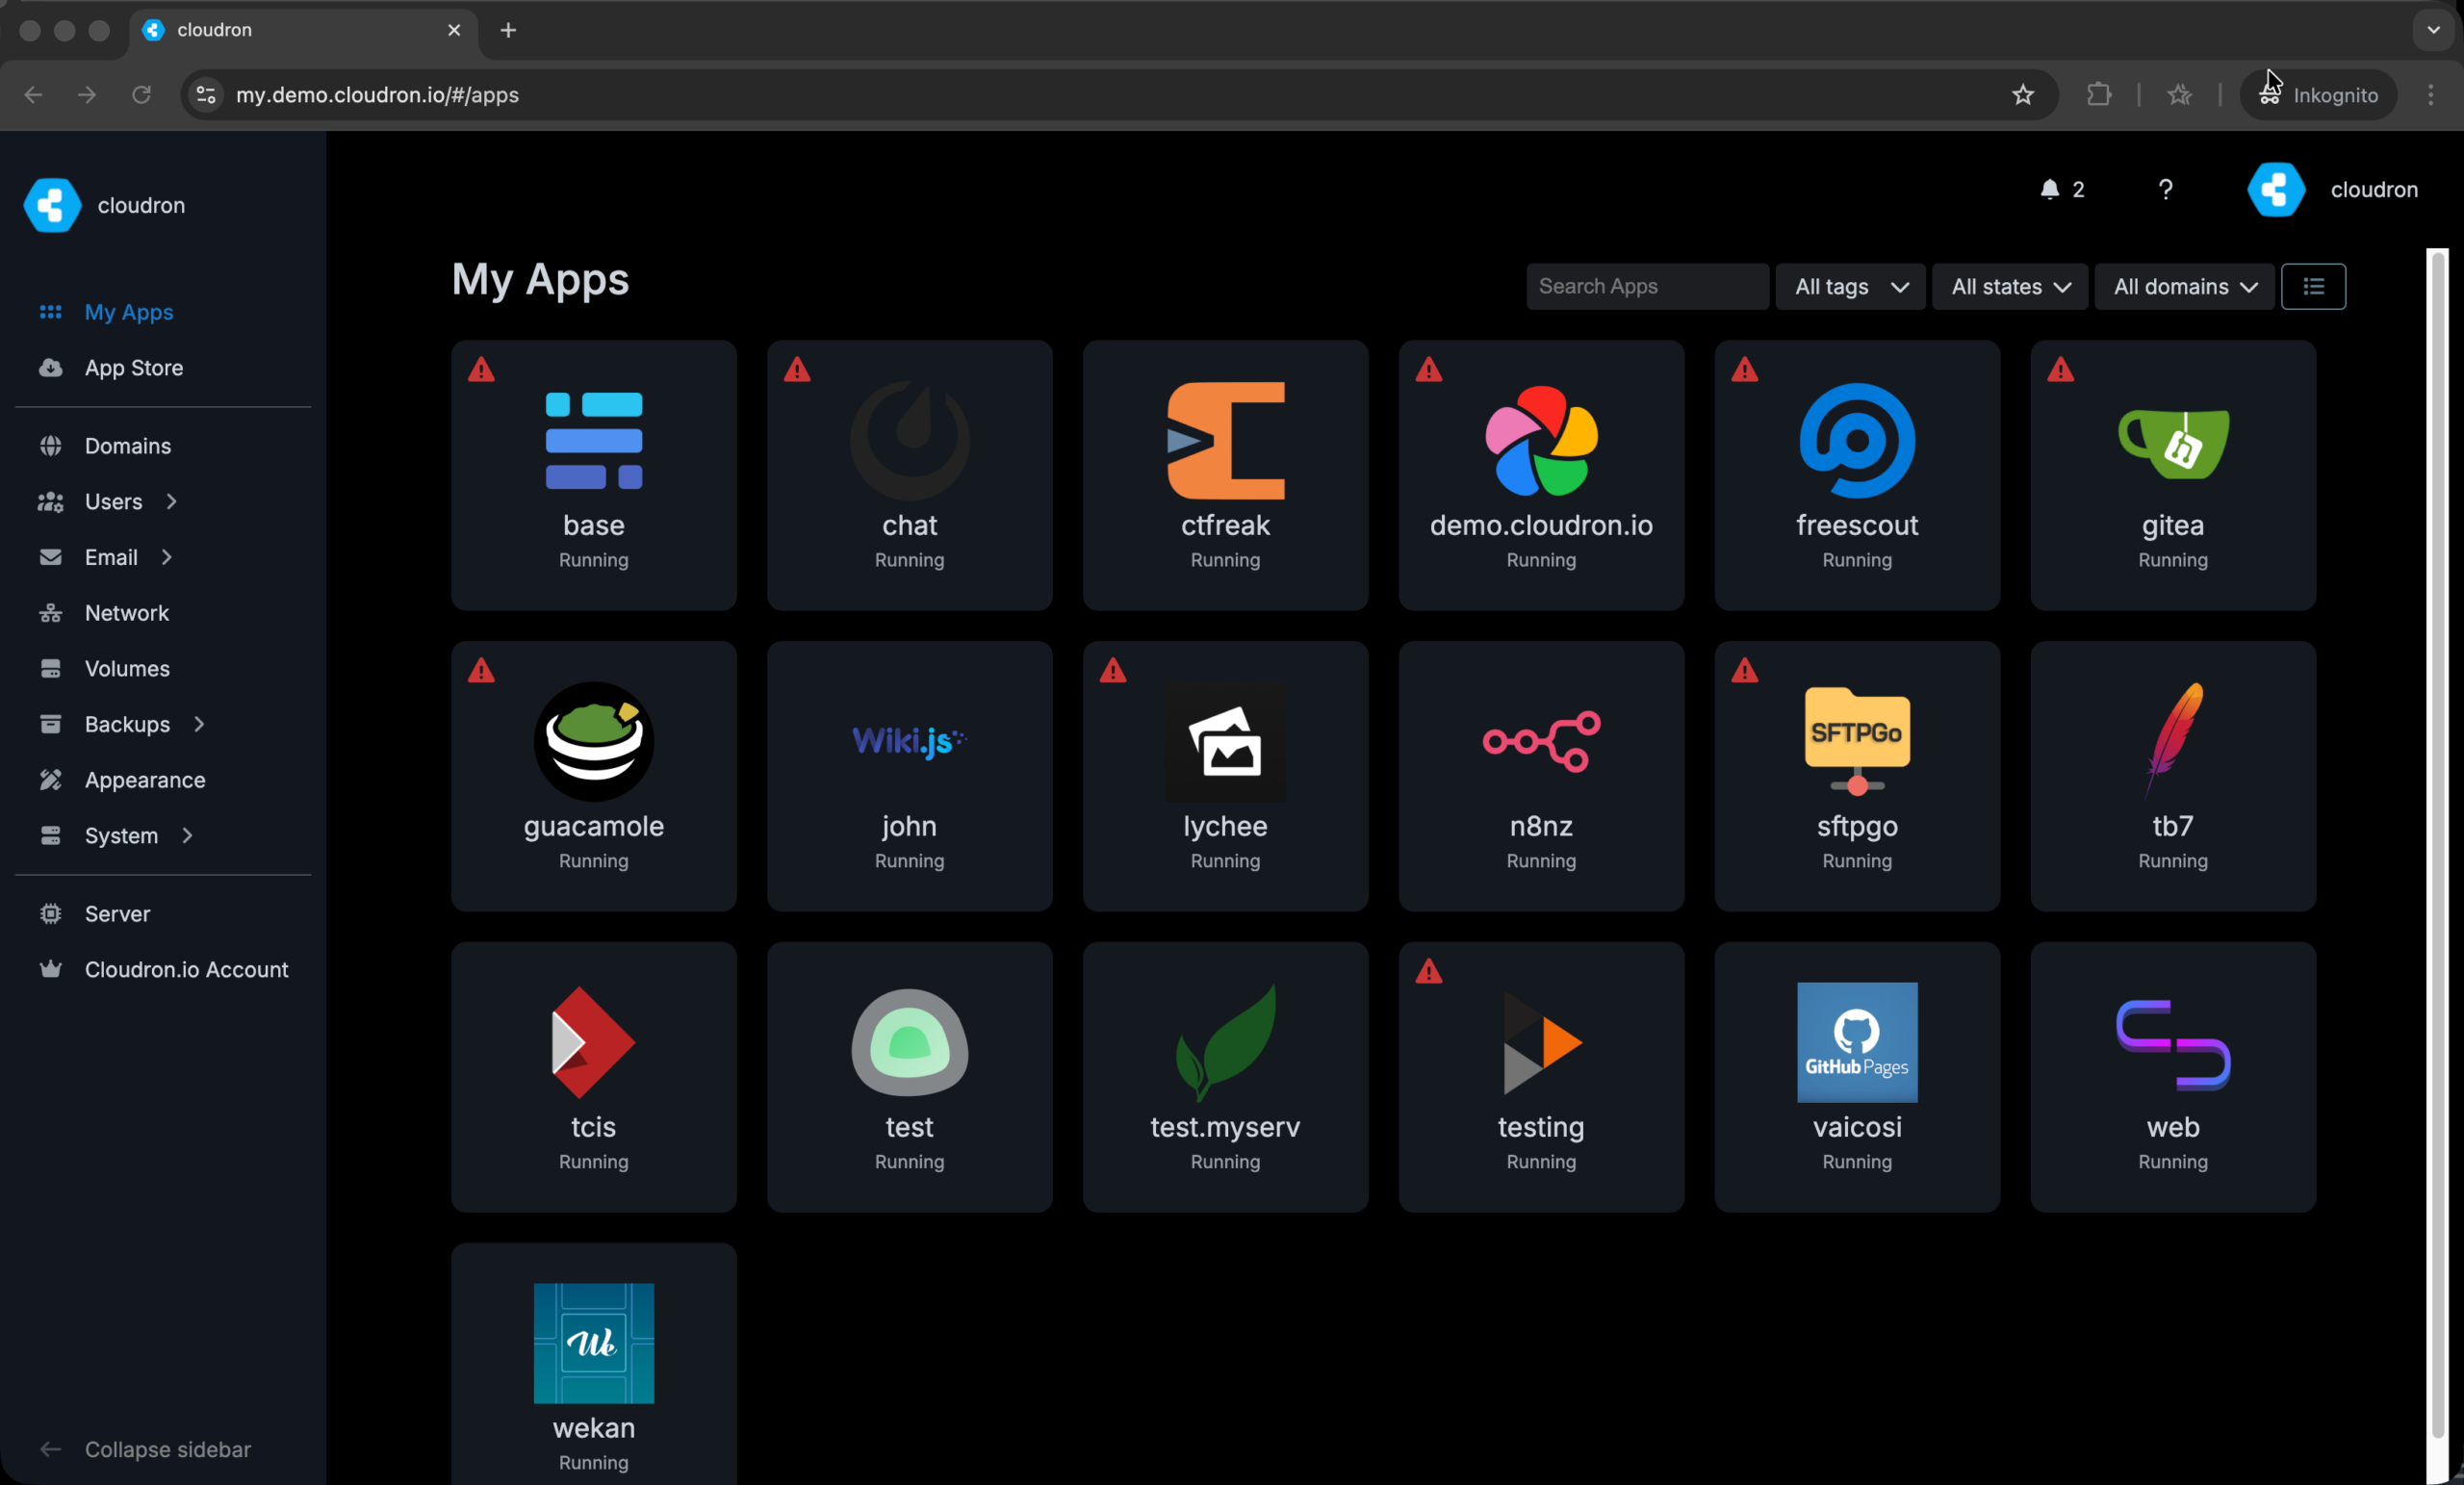This screenshot has width=2464, height=1485.
Task: Launch the gitea tea cup icon
Action: [x=2172, y=443]
